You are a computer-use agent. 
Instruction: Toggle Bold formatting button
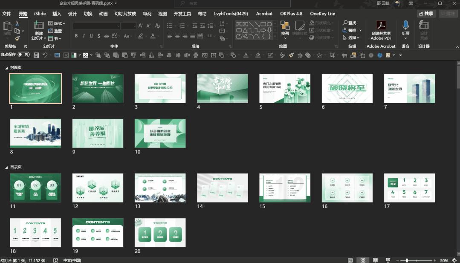(x=76, y=36)
